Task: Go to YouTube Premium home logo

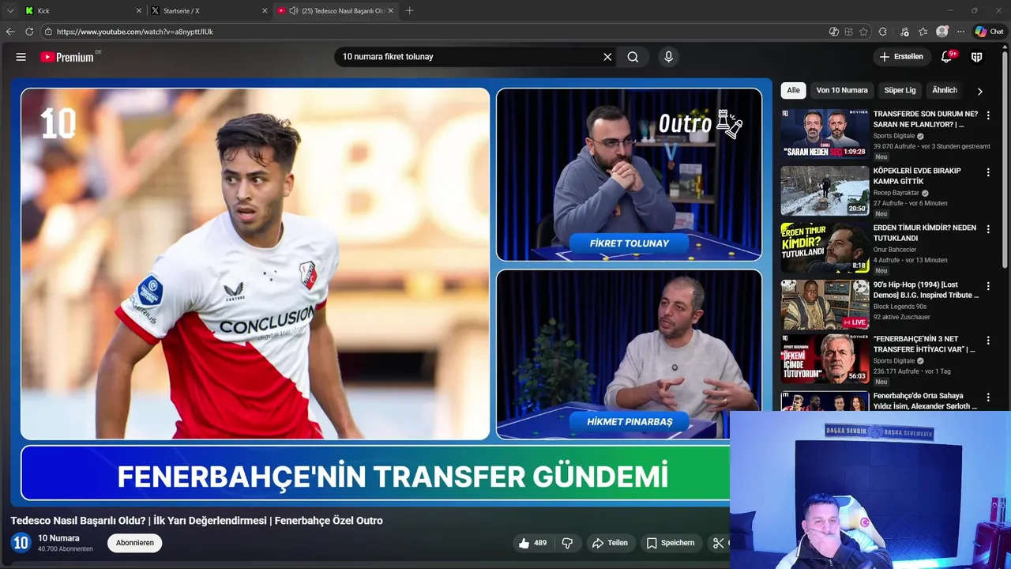Action: (x=68, y=57)
